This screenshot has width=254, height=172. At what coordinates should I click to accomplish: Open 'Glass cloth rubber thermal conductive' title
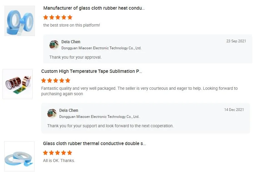pos(94,144)
